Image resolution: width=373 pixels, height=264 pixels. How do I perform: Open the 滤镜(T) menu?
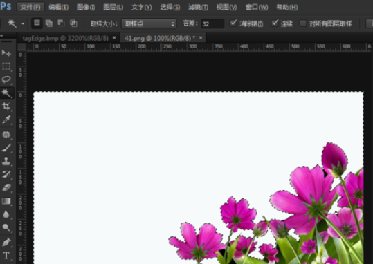pos(198,7)
